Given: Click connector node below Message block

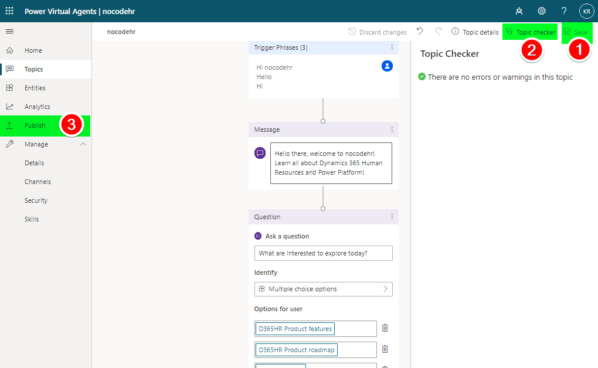Looking at the screenshot, I should click(323, 209).
